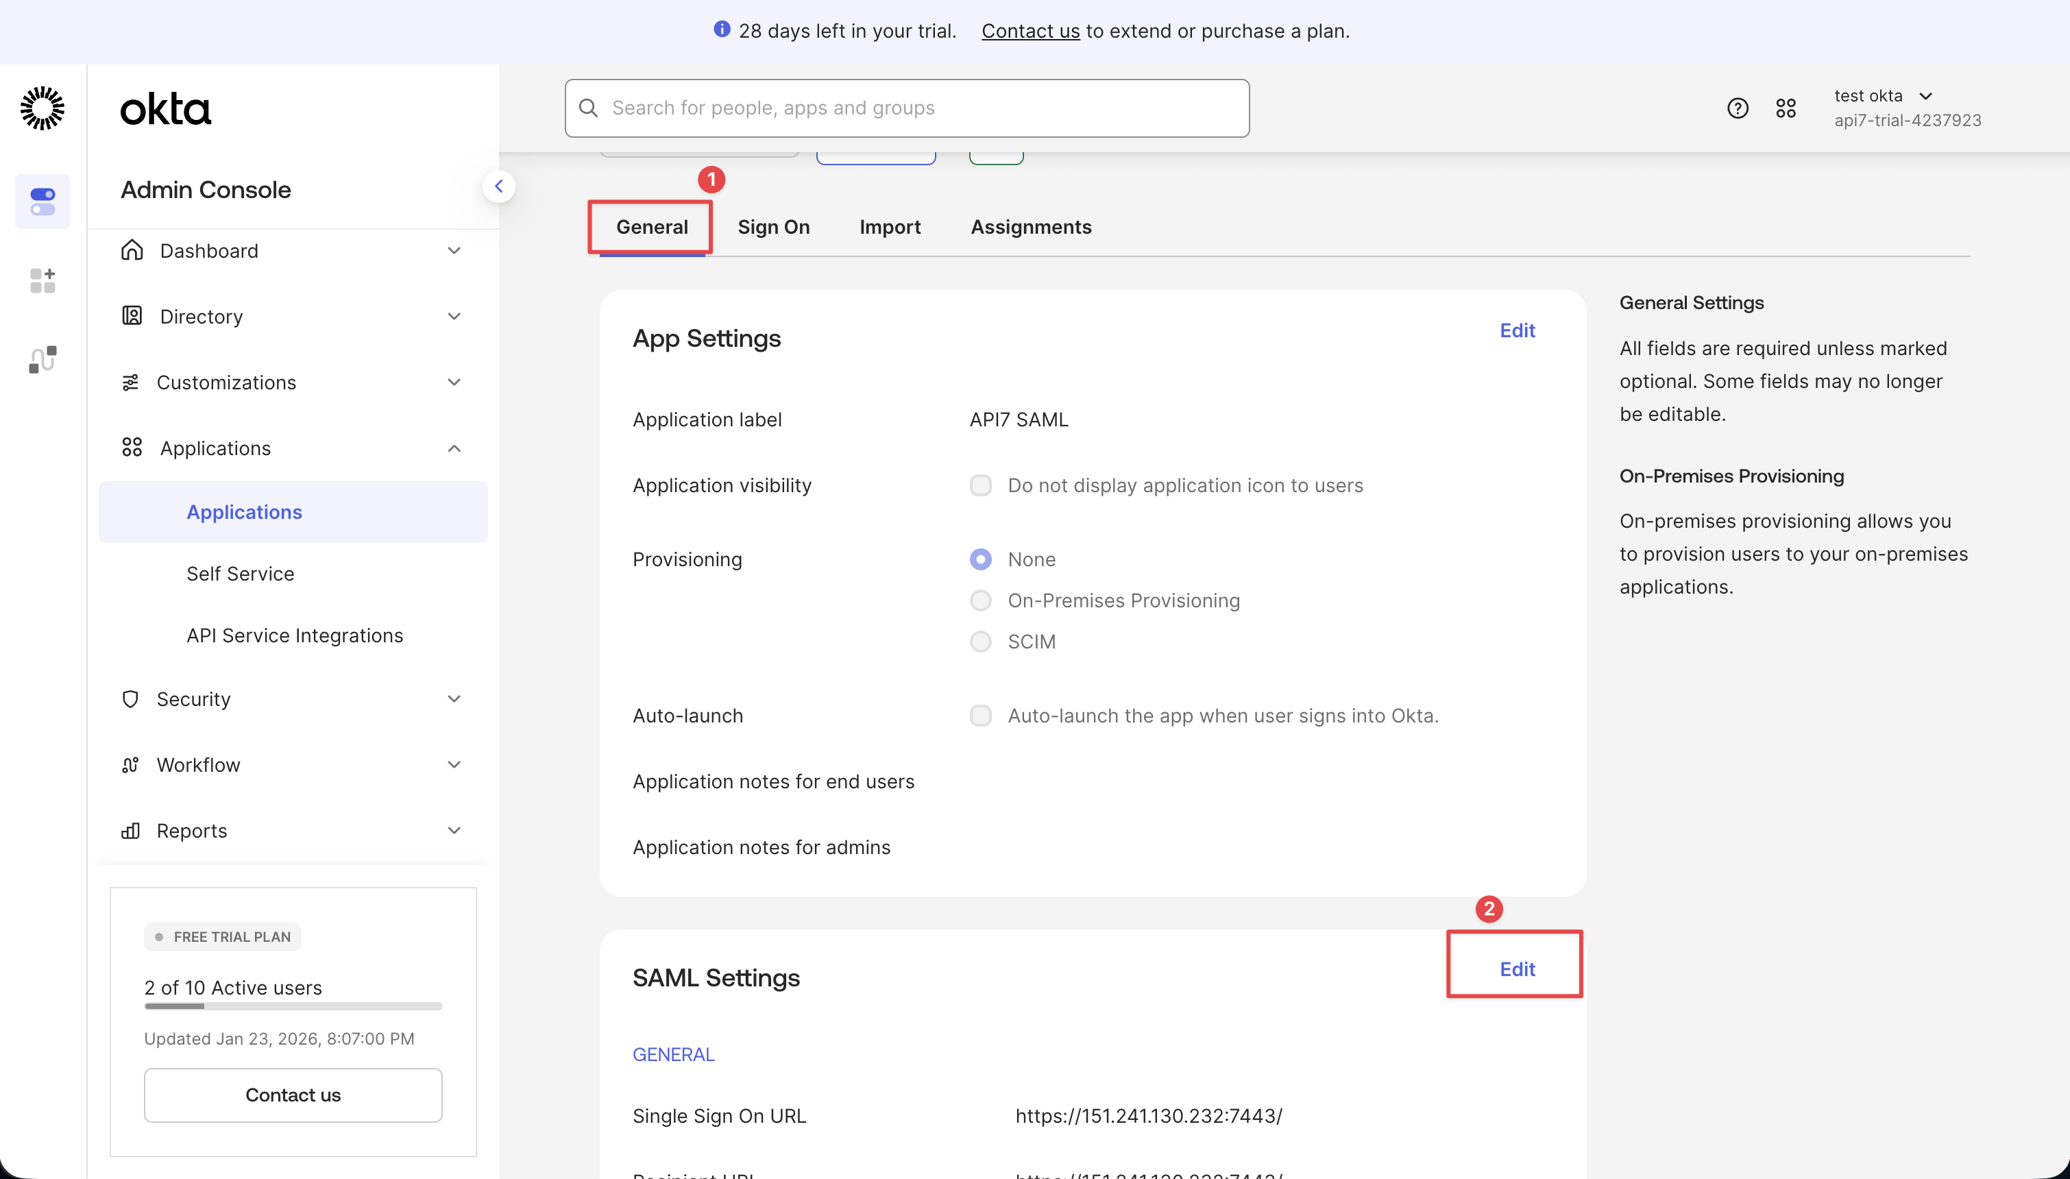Select the Security shield icon
The image size is (2070, 1179).
[131, 698]
